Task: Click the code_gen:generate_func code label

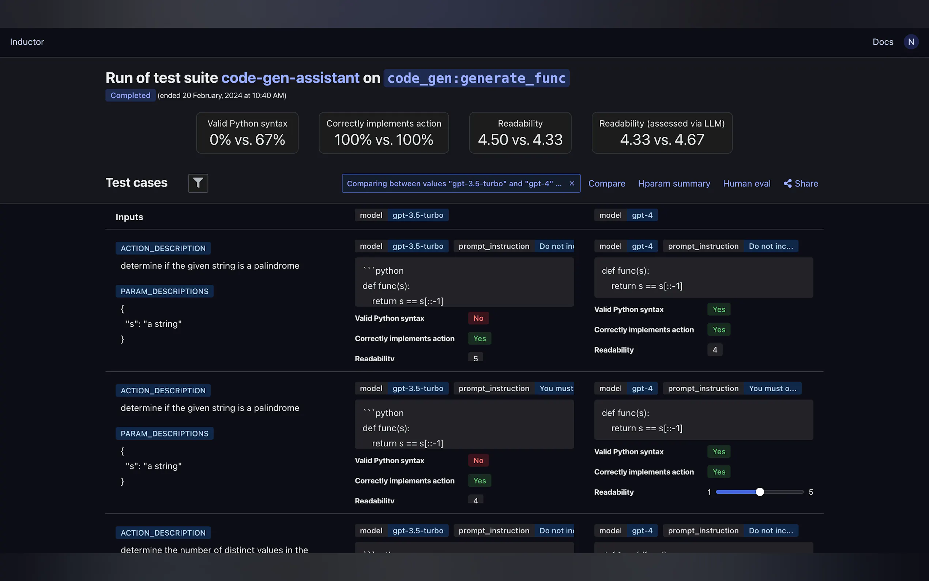Action: [476, 78]
